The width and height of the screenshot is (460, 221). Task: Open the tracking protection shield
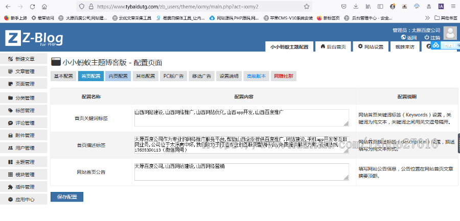click(x=82, y=7)
